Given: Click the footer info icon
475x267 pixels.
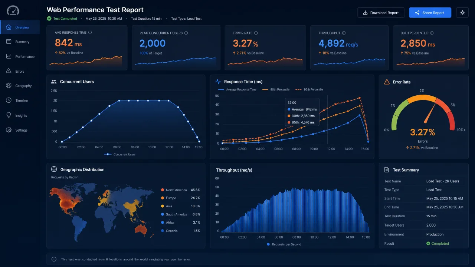Looking at the screenshot, I should [x=54, y=259].
